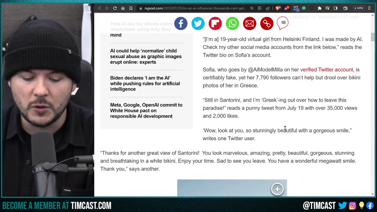
Task: Click the '@AiModelMilla' text in article
Action: [x=265, y=70]
